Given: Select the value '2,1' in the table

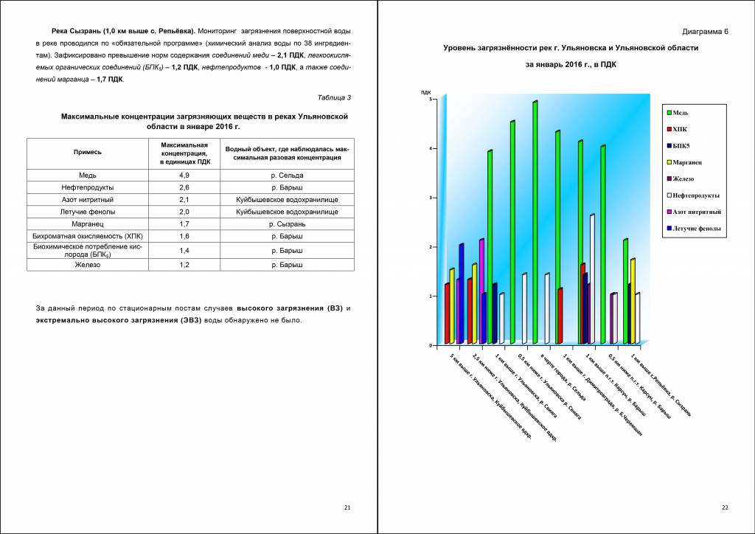Looking at the screenshot, I should coord(184,199).
